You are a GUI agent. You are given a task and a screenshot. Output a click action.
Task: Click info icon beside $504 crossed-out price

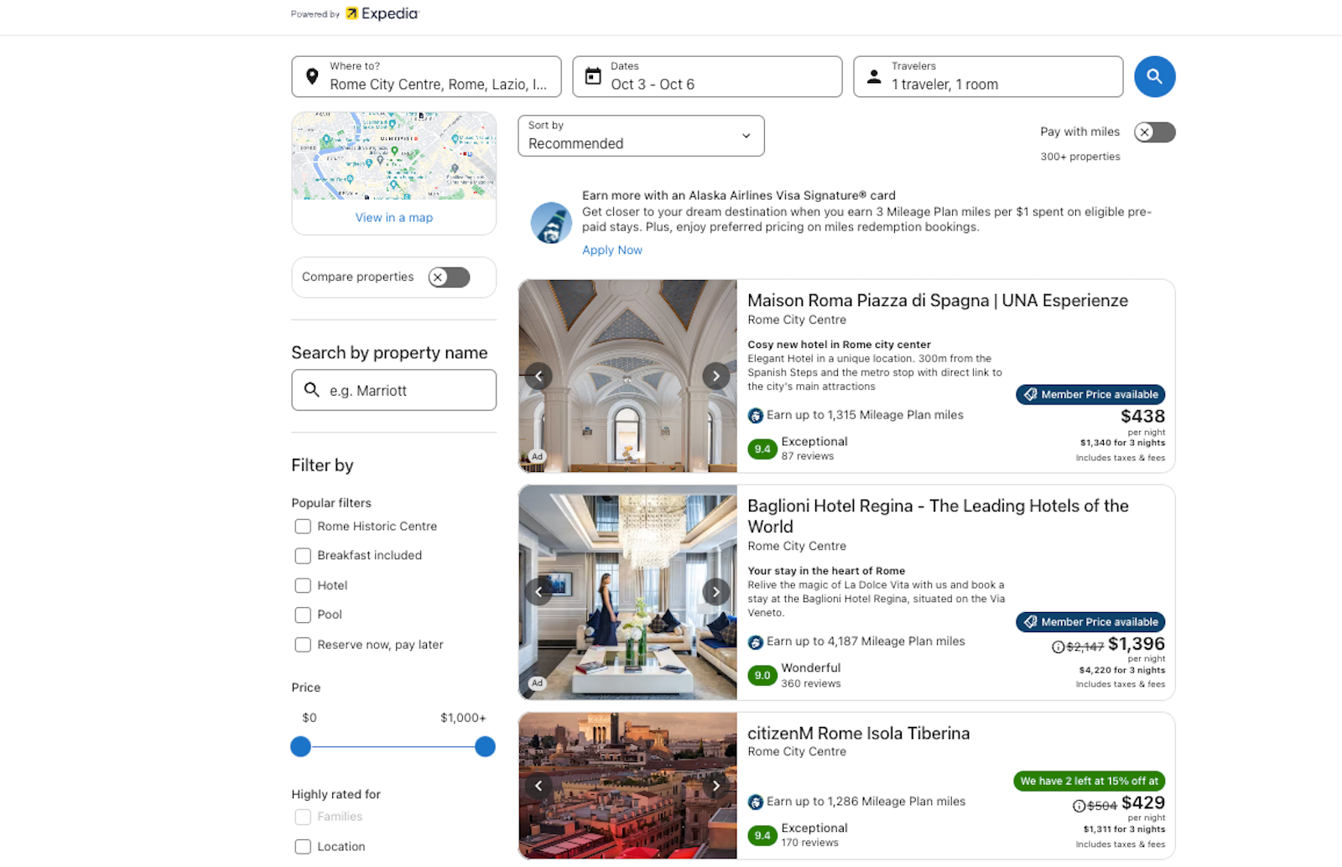coord(1079,806)
